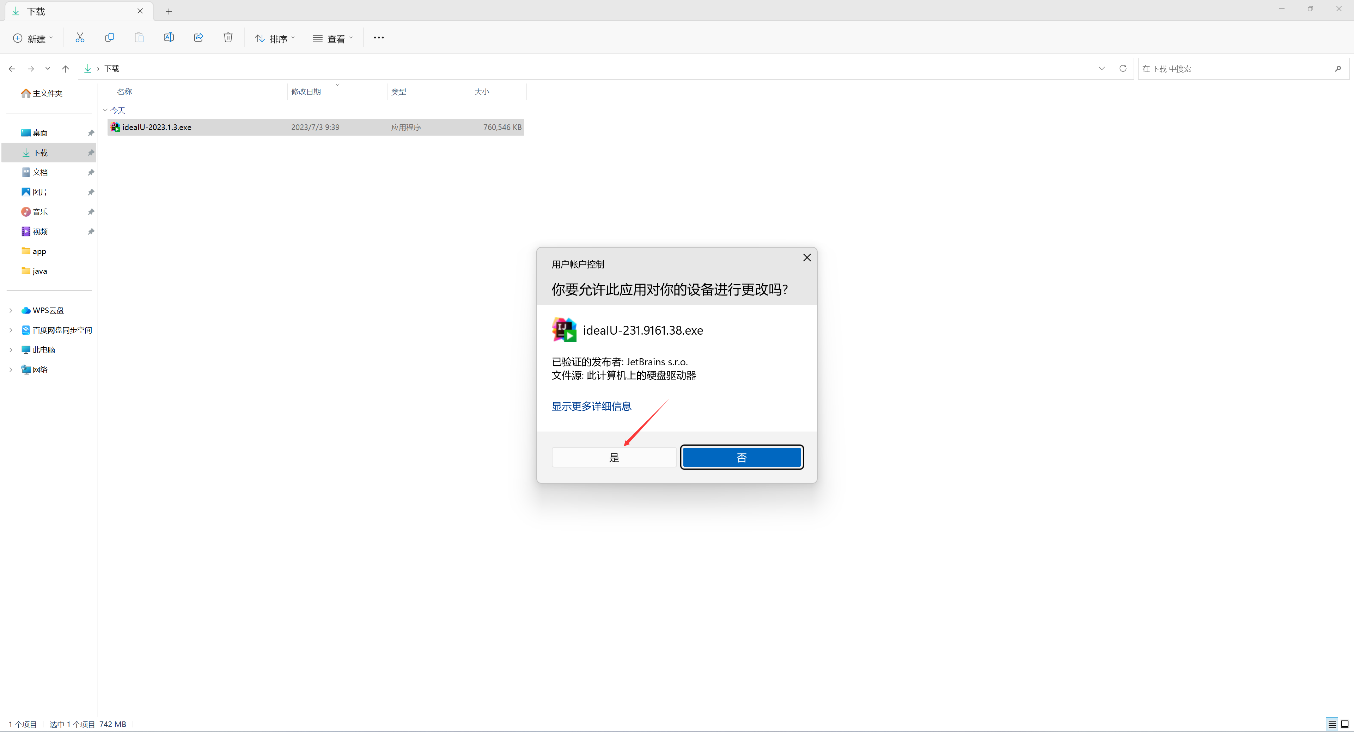Open 图片 in sidebar
Screen dimensions: 1354x732
[x=34, y=192]
